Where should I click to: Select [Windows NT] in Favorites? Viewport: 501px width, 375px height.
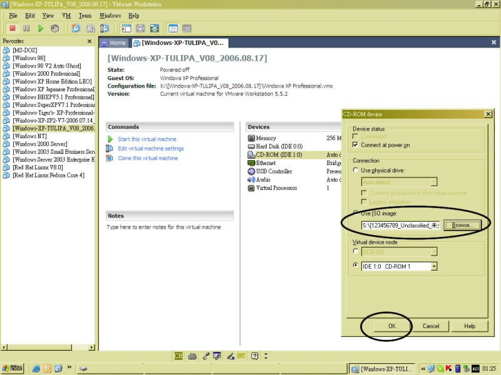click(x=29, y=136)
